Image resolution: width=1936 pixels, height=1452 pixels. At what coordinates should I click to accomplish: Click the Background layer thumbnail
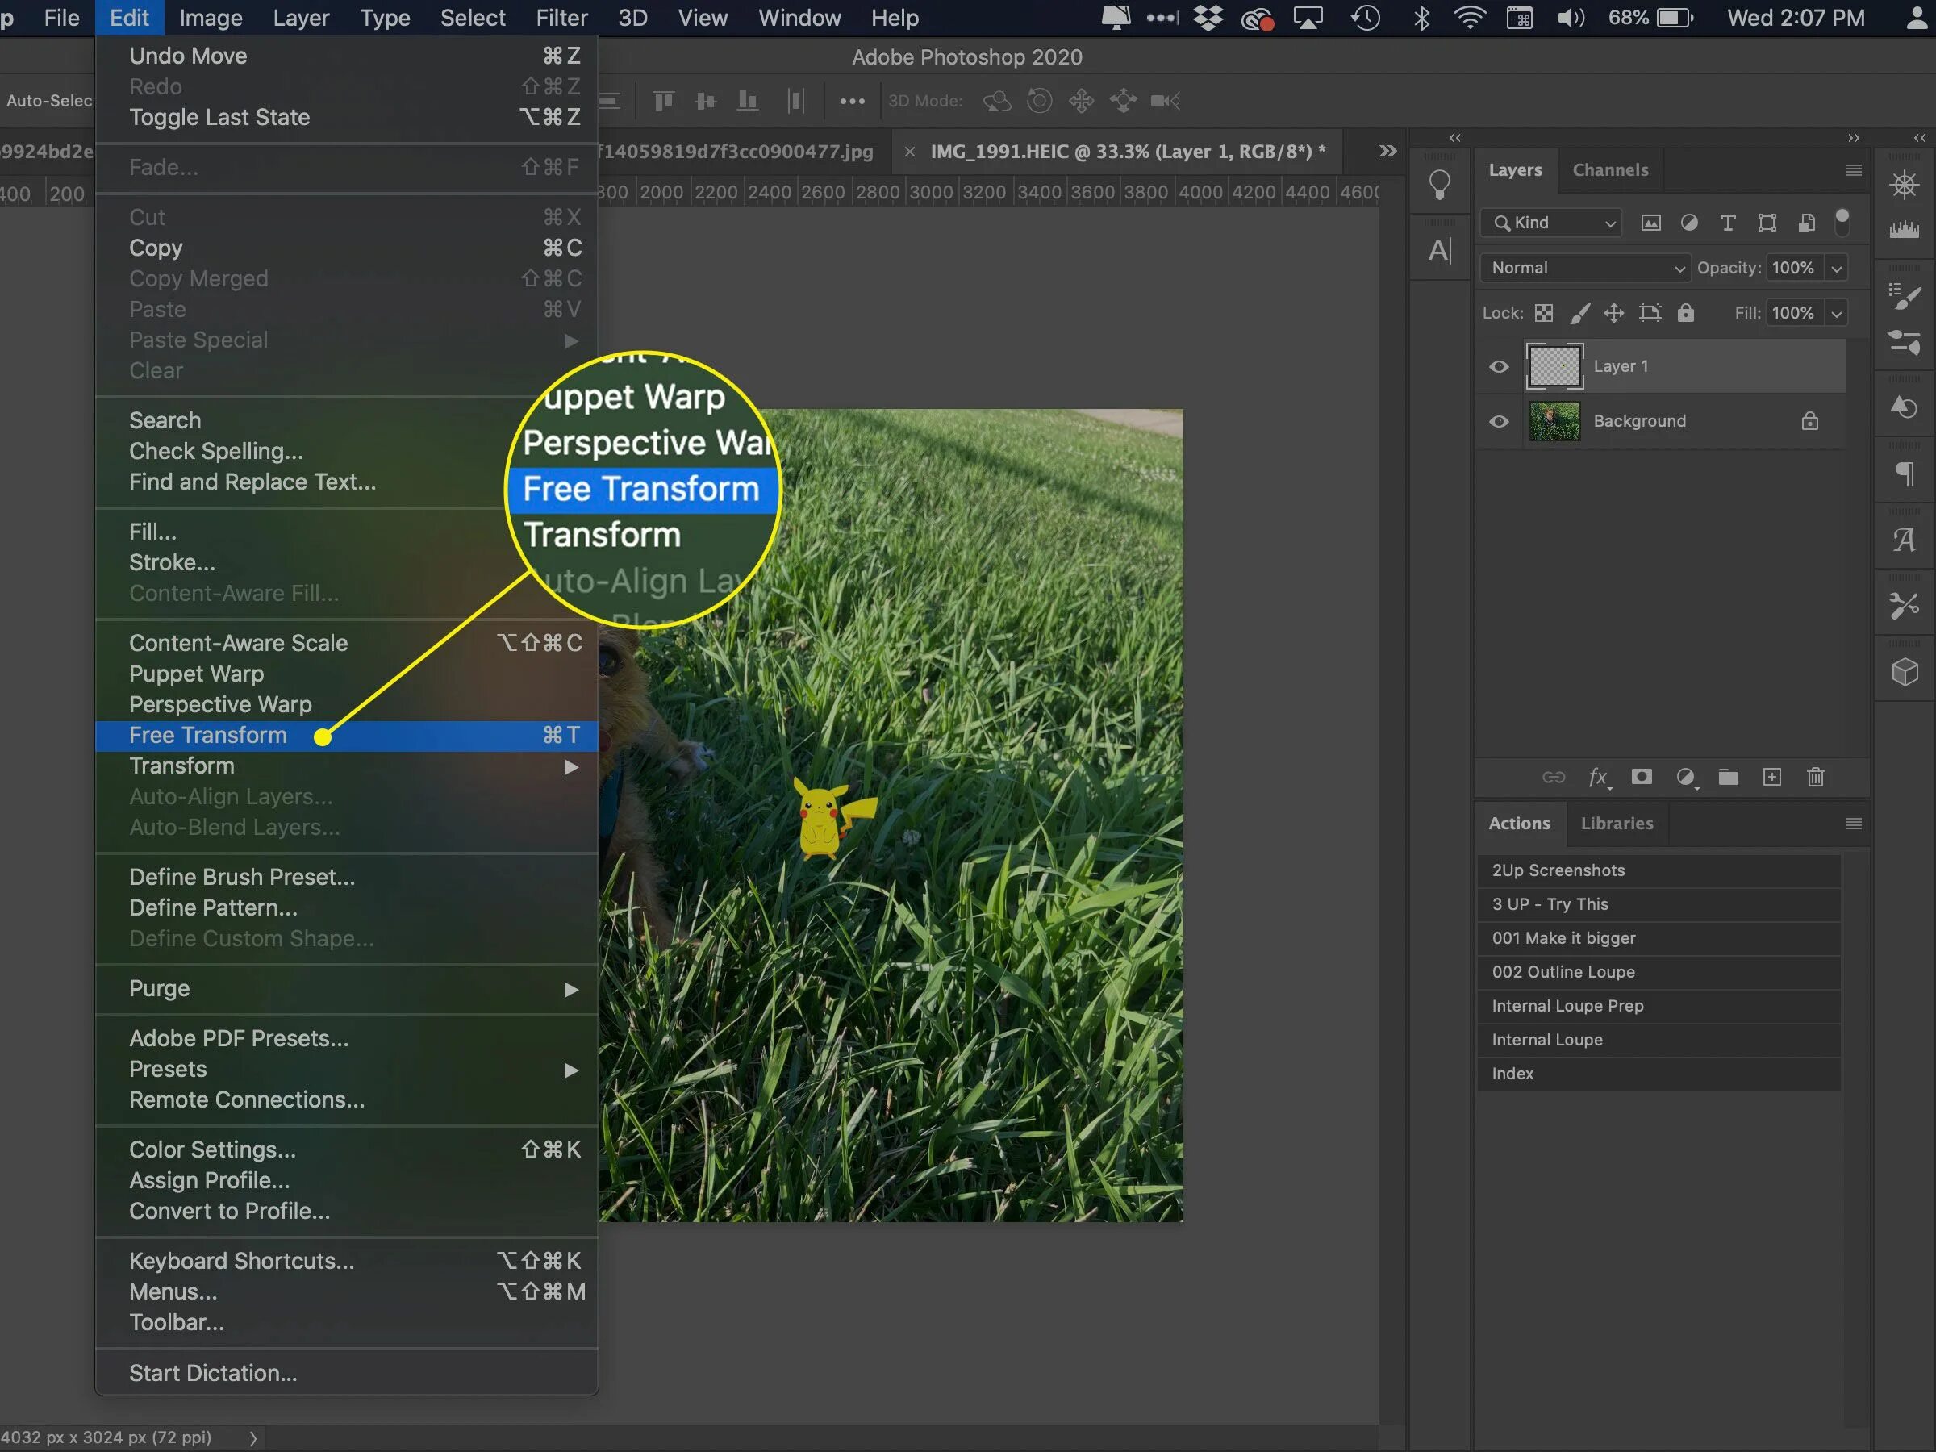click(x=1554, y=422)
